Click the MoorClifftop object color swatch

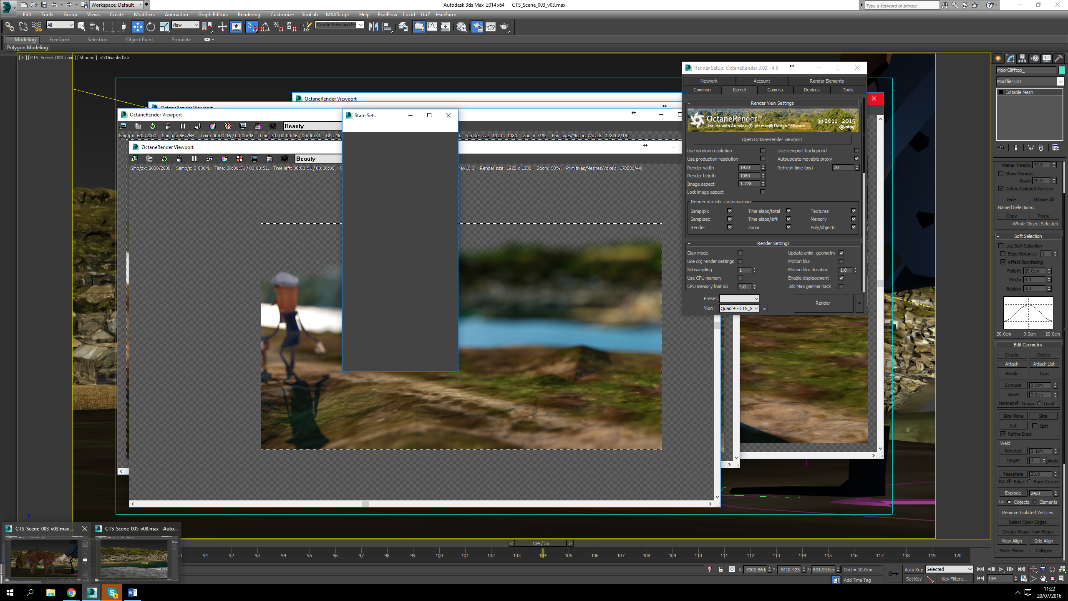[x=1062, y=70]
